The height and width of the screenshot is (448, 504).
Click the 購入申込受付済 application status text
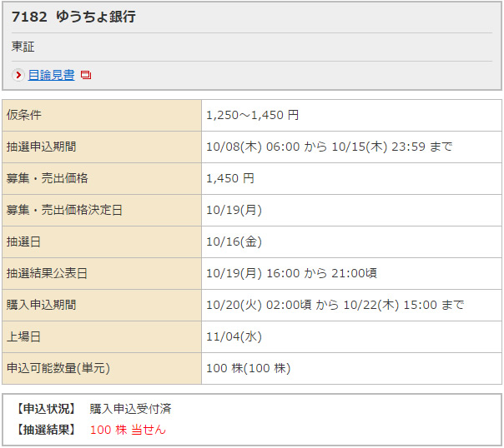point(130,409)
